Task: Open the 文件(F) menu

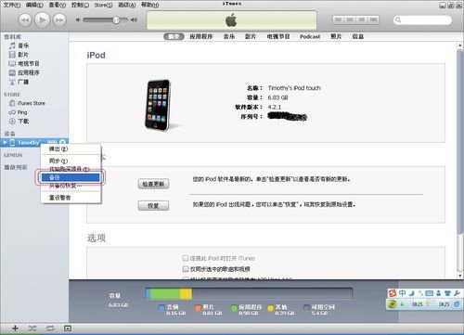Action: (x=12, y=5)
